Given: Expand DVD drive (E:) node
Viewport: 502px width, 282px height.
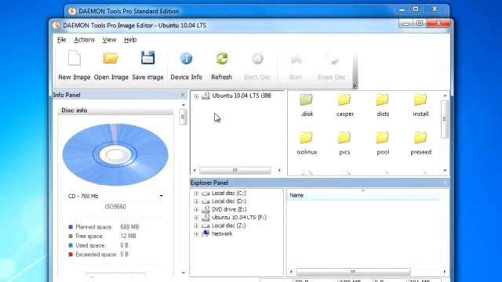Looking at the screenshot, I should click(x=196, y=209).
